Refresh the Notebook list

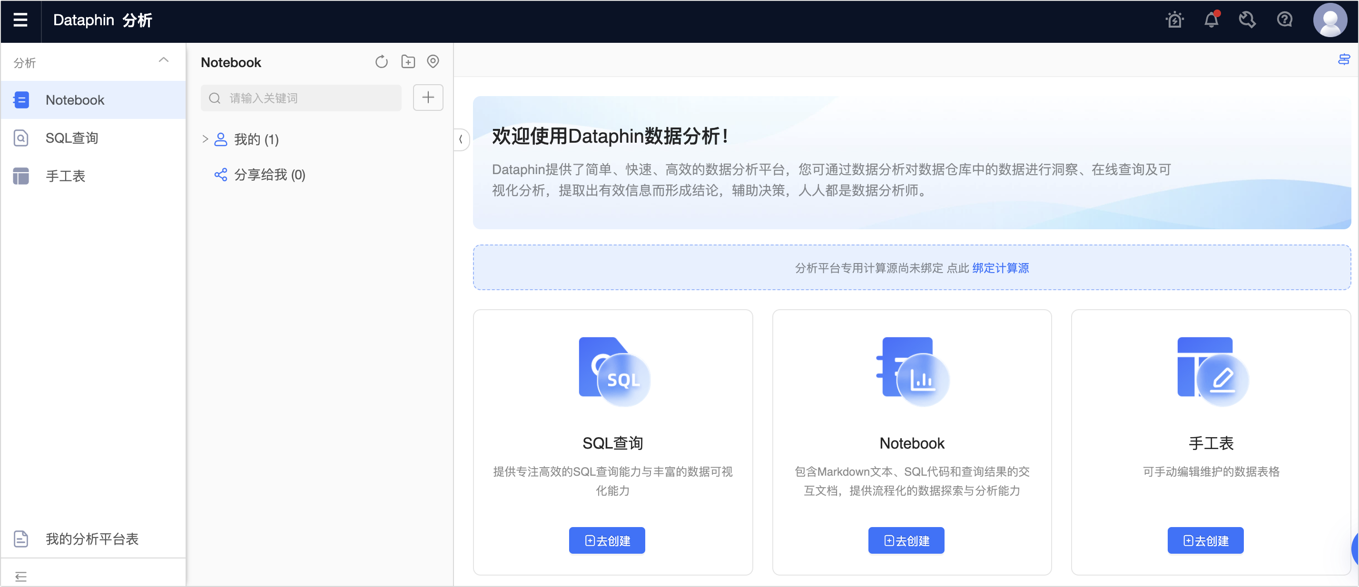click(x=381, y=62)
